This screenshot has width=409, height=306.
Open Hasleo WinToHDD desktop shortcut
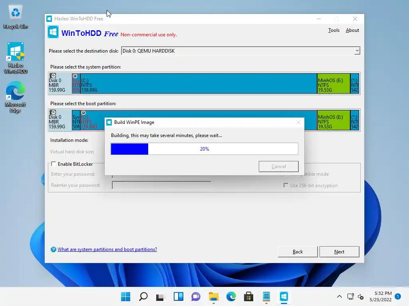pyautogui.click(x=16, y=58)
